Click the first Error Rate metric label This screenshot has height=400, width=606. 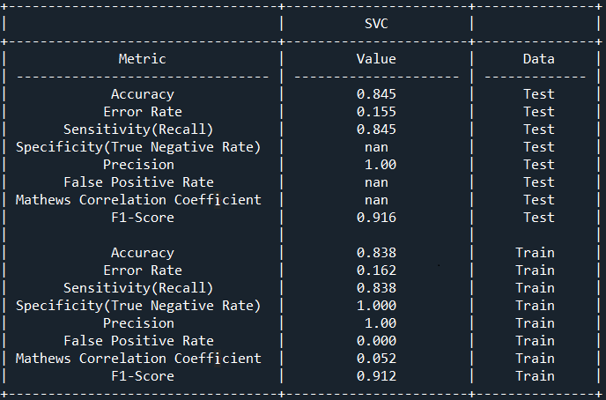click(x=142, y=112)
